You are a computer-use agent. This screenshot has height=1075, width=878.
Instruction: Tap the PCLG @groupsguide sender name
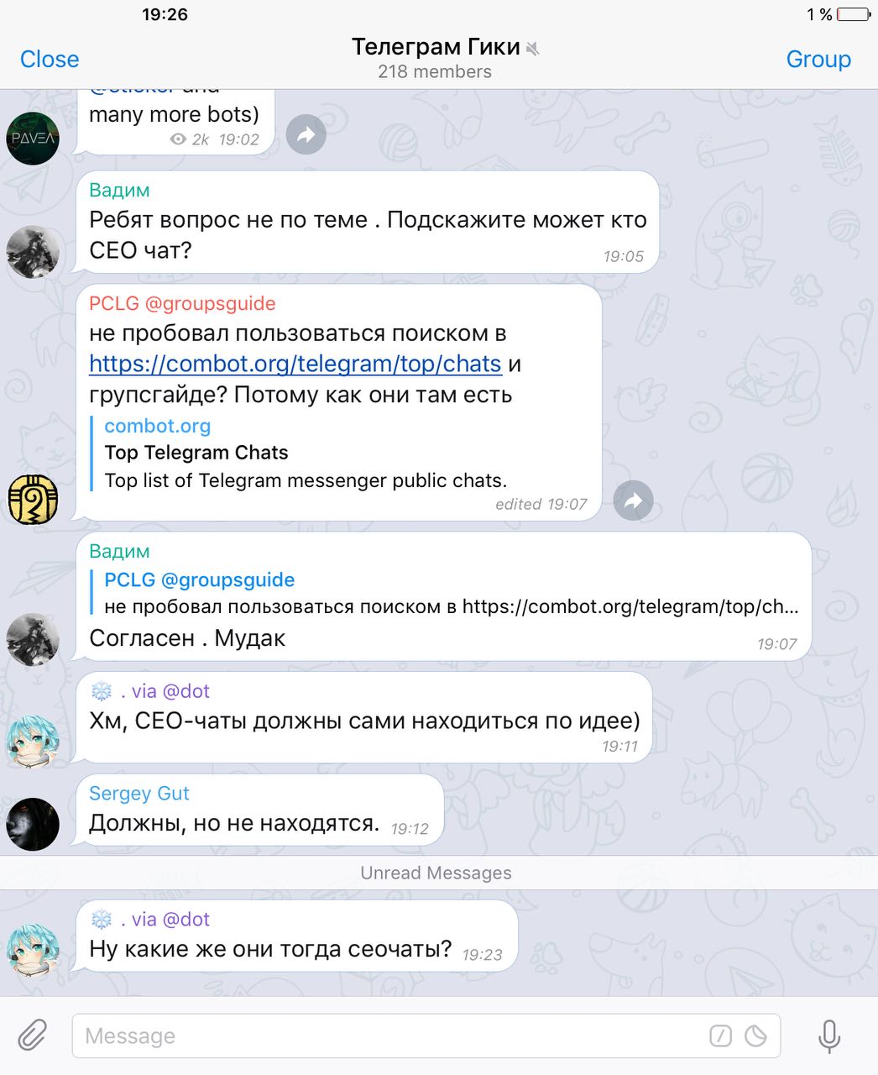pyautogui.click(x=182, y=303)
